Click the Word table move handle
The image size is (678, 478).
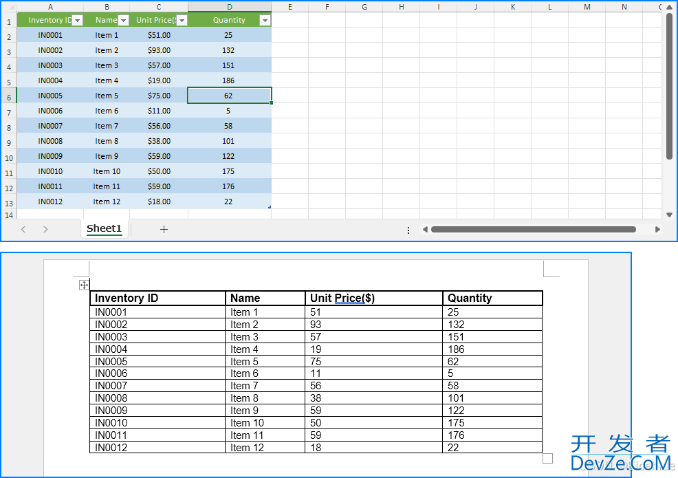pos(84,285)
